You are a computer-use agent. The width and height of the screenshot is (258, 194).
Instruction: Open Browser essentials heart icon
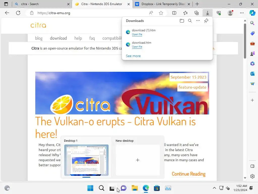pos(219,13)
